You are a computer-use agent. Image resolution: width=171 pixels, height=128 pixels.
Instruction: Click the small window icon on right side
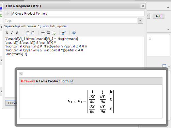[164, 66]
